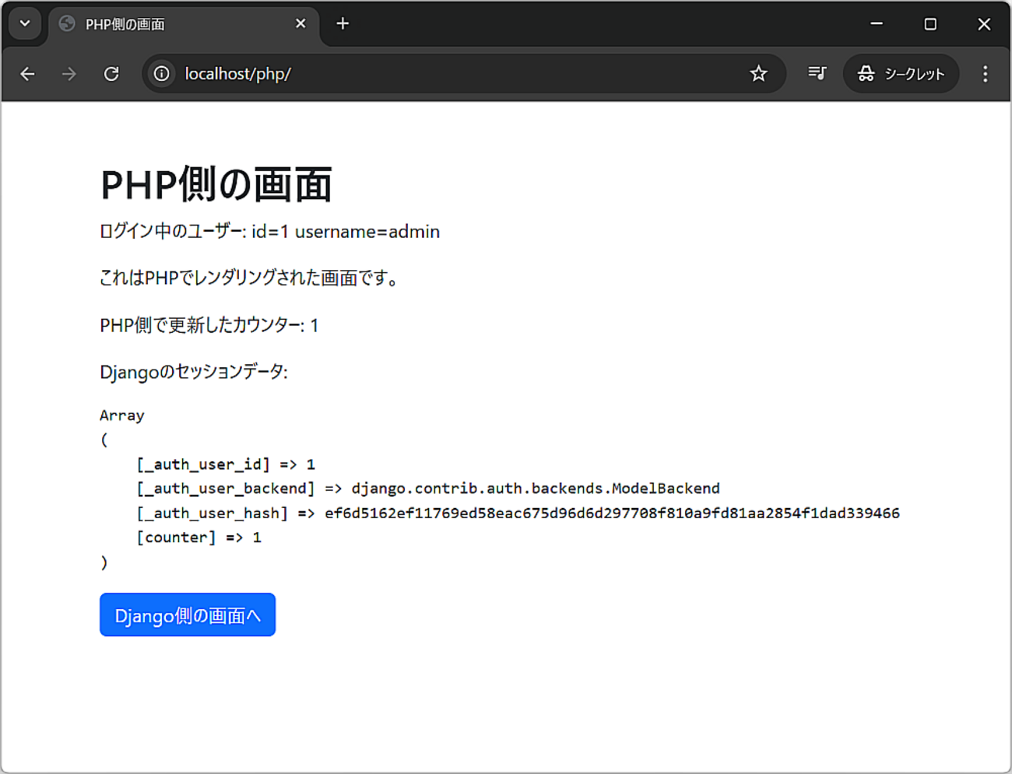Click the Django側の画面へ button
Viewport: 1012px width, 774px height.
pyautogui.click(x=188, y=615)
